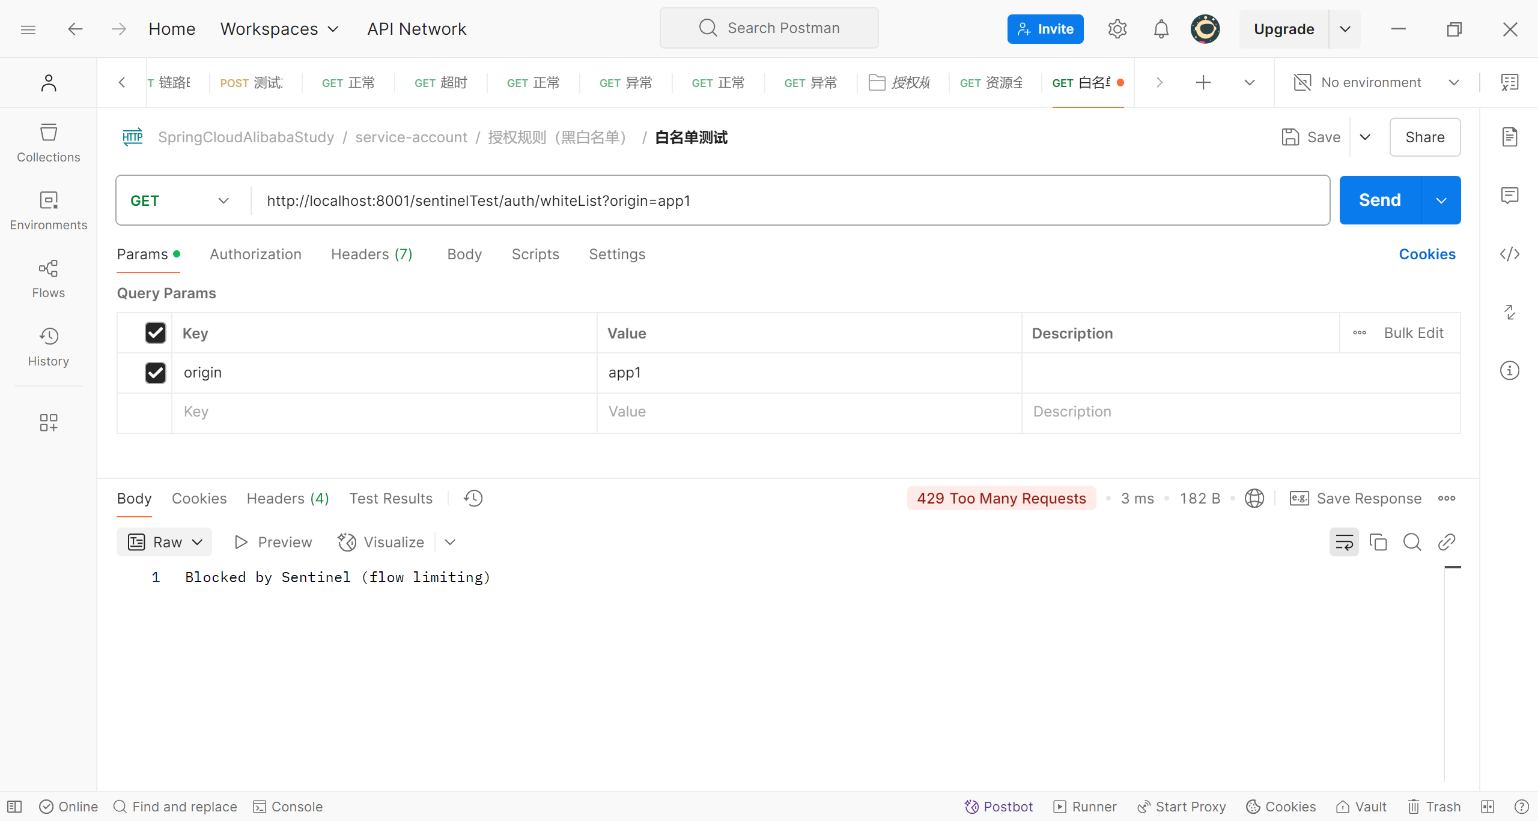
Task: Open the History panel
Action: coord(48,347)
